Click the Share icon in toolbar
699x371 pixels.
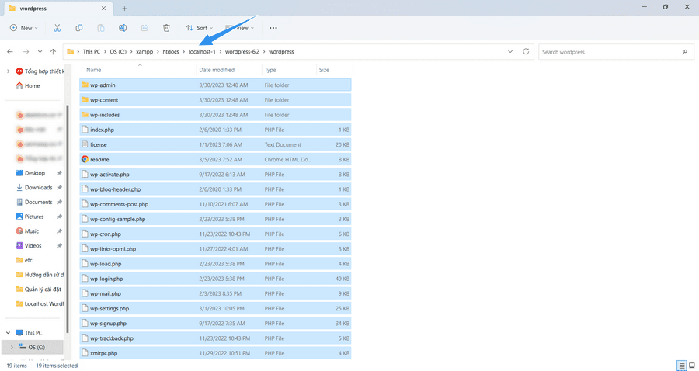point(144,28)
